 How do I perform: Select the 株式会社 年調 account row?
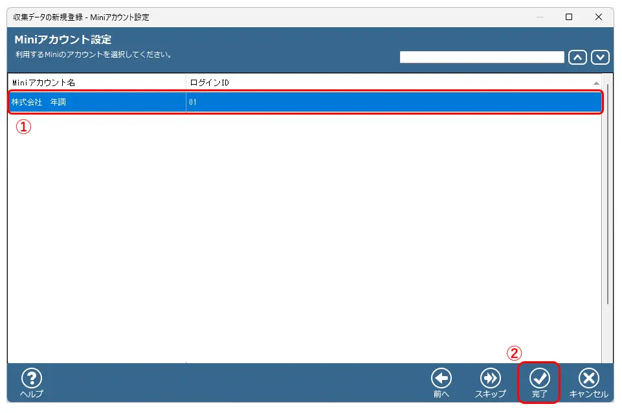click(97, 102)
